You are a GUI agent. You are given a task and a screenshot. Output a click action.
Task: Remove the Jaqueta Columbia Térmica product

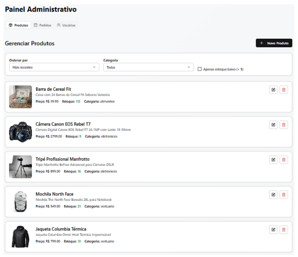(284, 230)
